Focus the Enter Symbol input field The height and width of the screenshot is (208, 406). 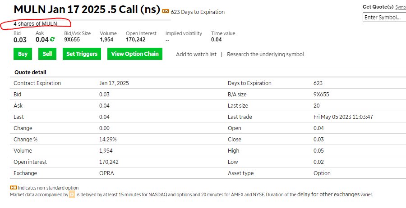[384, 18]
